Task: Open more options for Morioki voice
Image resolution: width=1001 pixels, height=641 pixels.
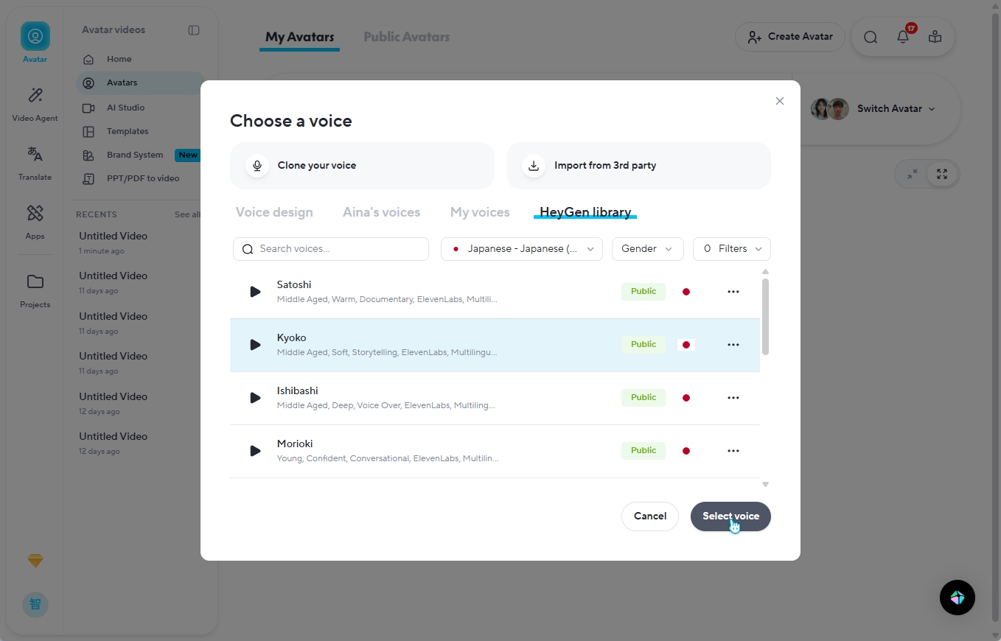Action: click(733, 451)
